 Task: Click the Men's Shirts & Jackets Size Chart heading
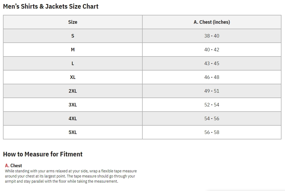(51, 6)
